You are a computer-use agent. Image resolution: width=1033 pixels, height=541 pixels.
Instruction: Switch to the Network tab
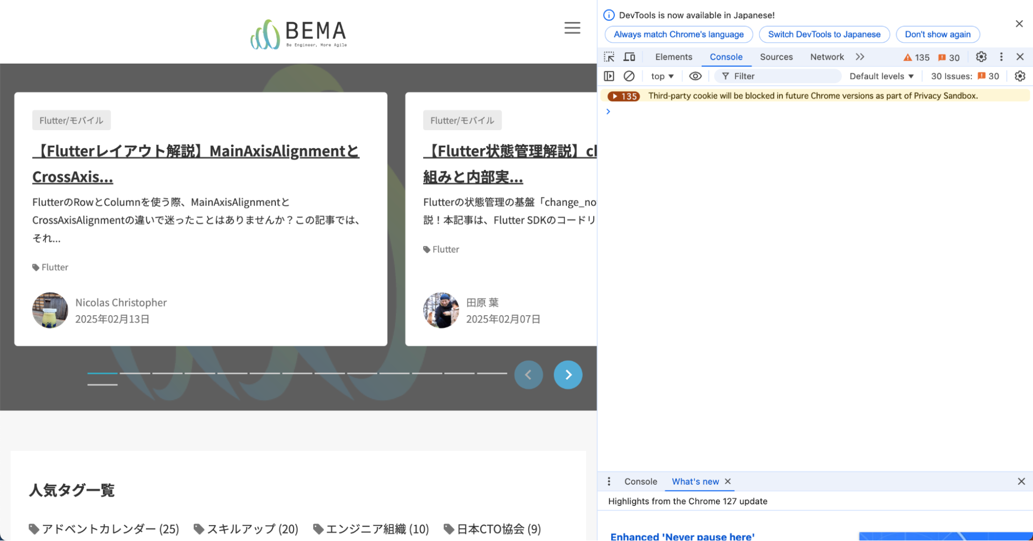(827, 57)
